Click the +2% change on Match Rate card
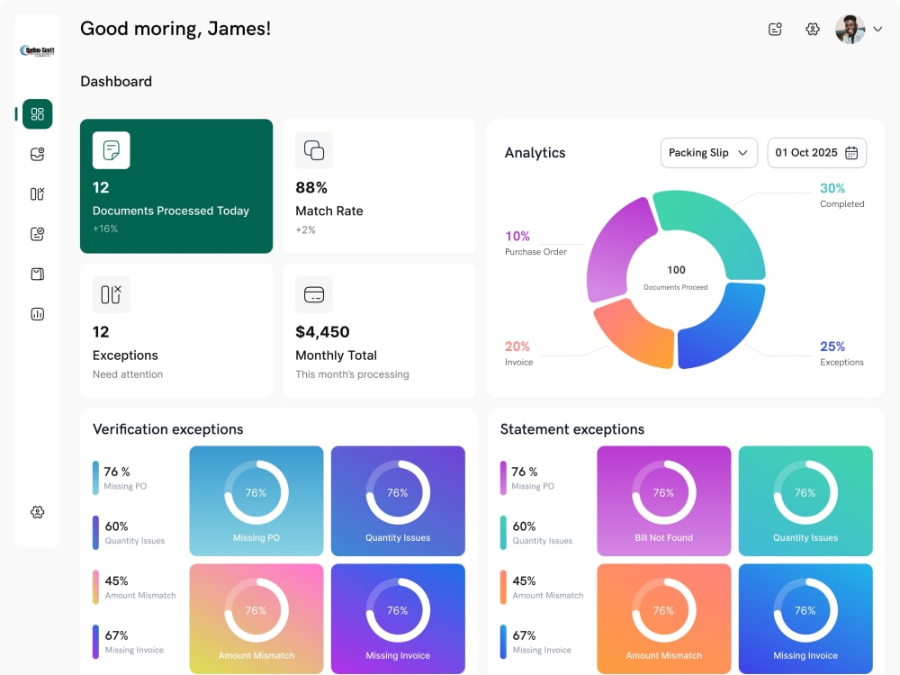Viewport: 900px width, 675px height. (305, 229)
